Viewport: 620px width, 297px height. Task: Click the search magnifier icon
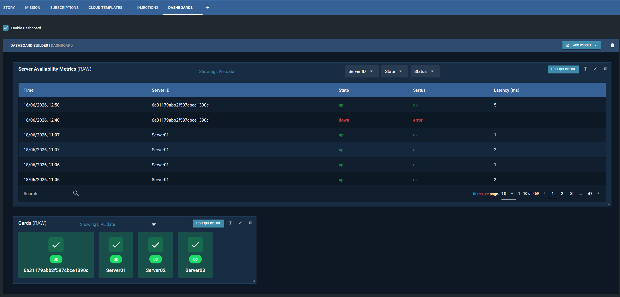[x=76, y=193]
